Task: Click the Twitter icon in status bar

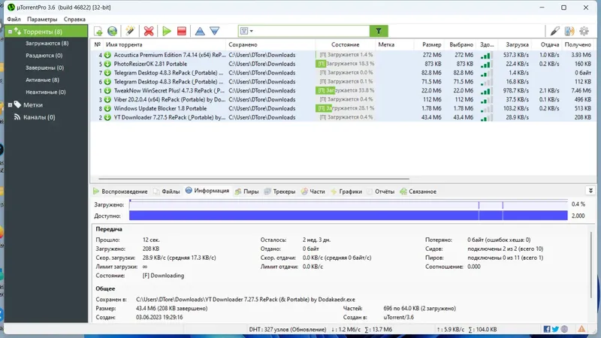Action: click(555, 329)
